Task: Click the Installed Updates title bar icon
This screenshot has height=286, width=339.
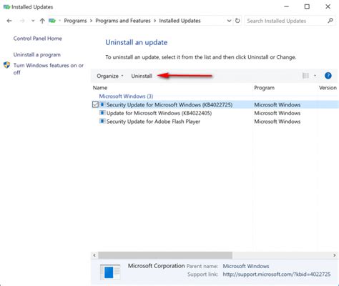Action: pos(6,7)
